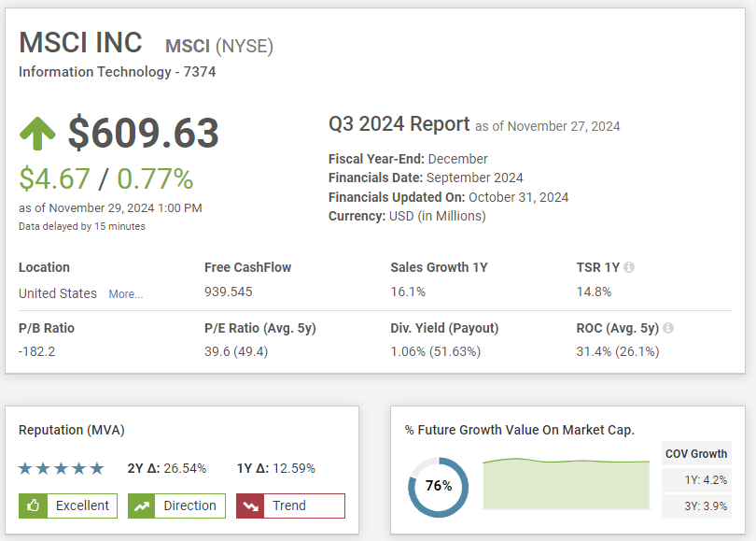The image size is (756, 541).
Task: Click the United States location value
Action: click(58, 293)
